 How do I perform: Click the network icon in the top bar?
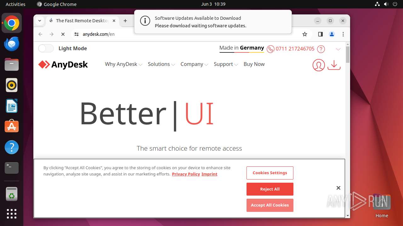[377, 4]
